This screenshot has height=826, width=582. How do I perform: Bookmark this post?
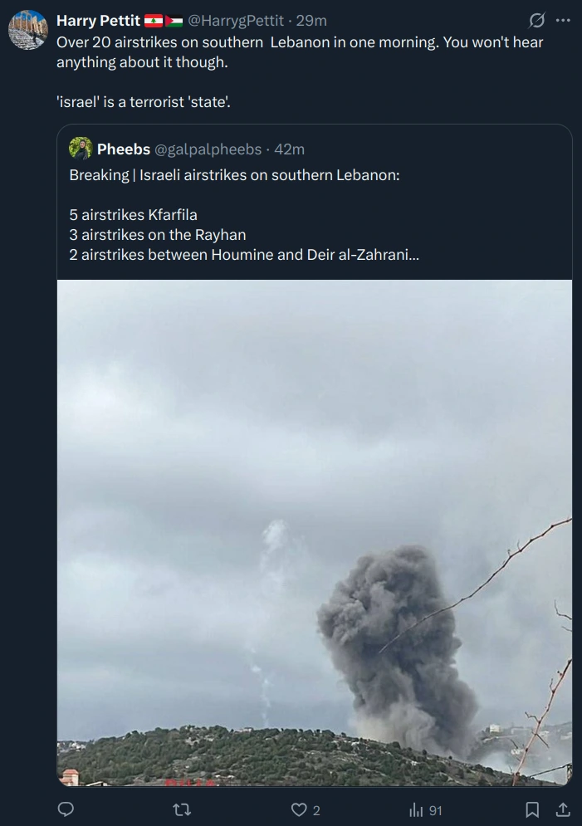pyautogui.click(x=532, y=809)
